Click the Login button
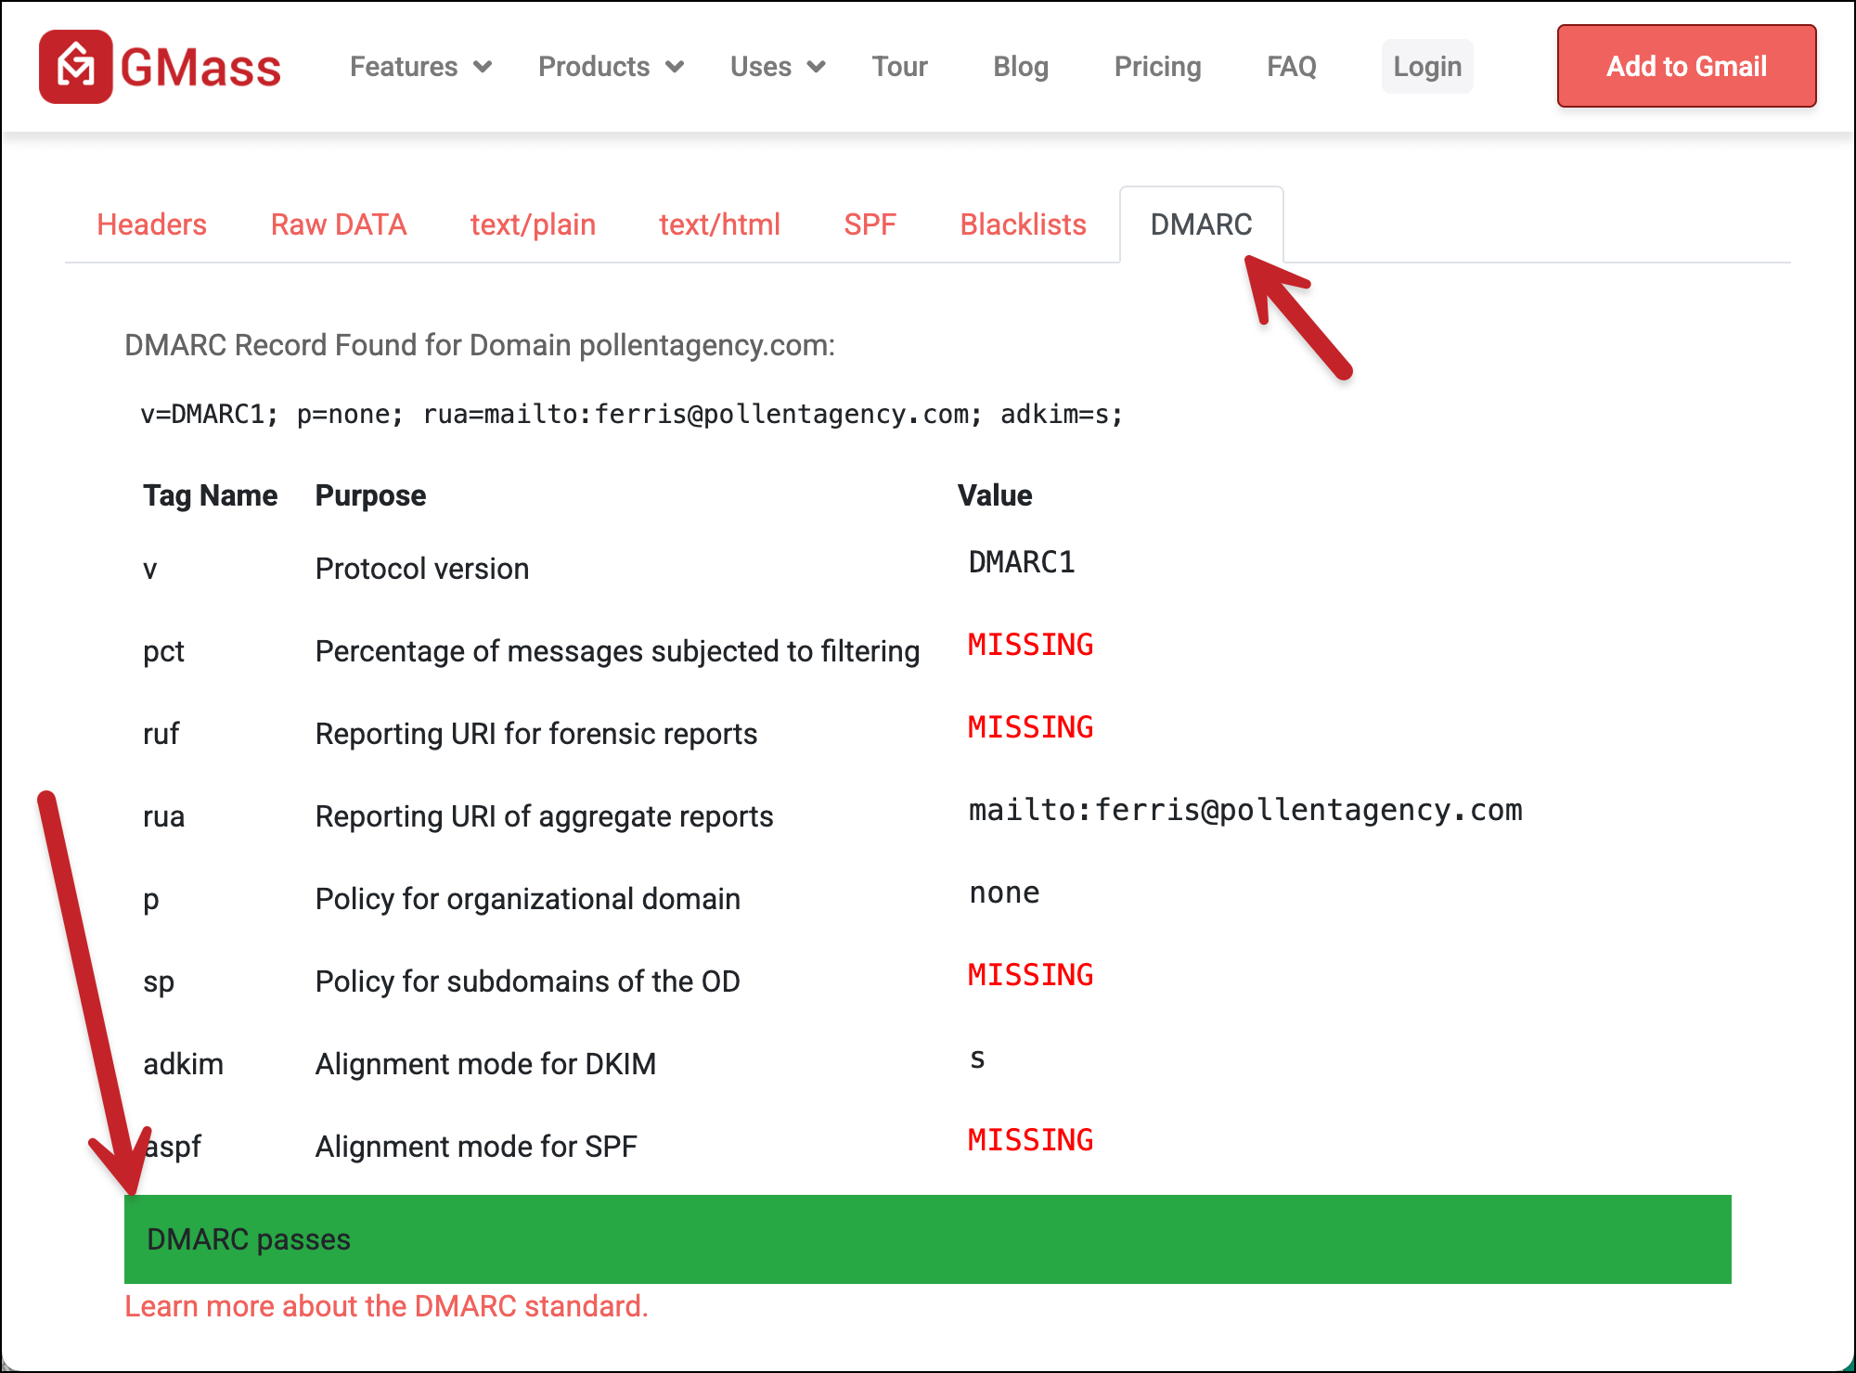This screenshot has width=1856, height=1373. coord(1426,67)
